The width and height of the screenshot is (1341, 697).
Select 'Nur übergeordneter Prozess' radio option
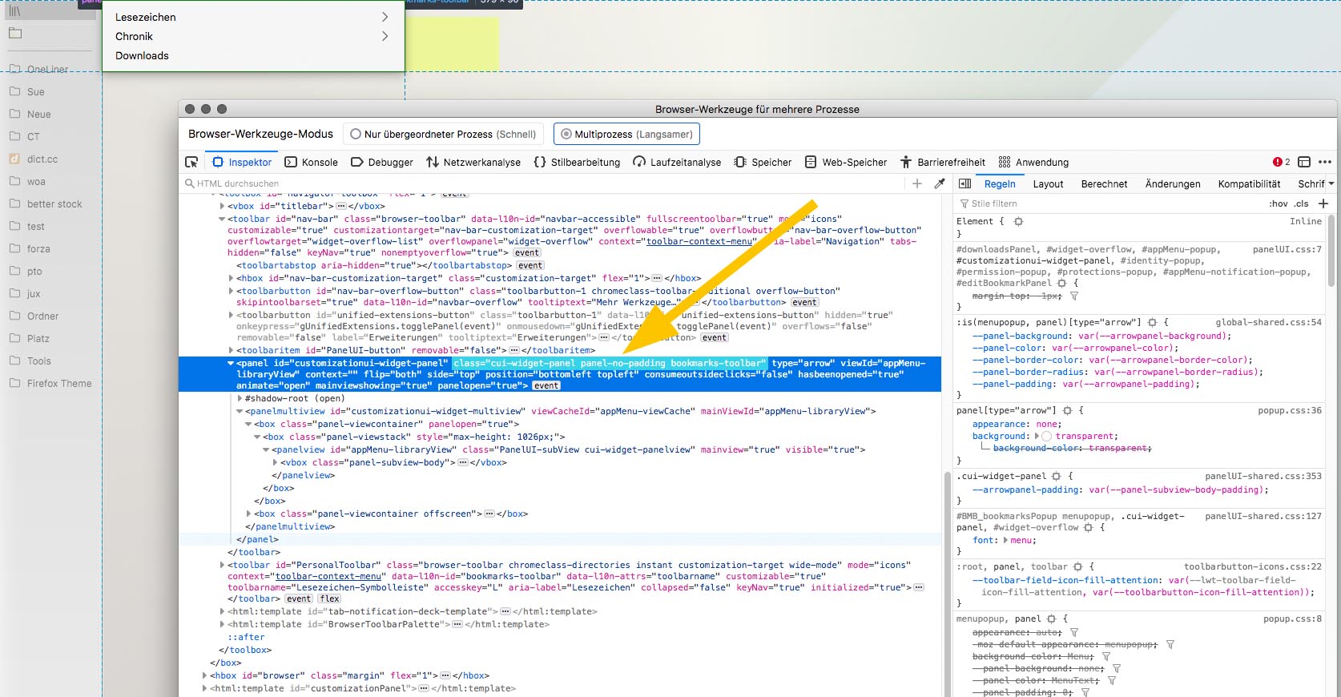pyautogui.click(x=356, y=135)
